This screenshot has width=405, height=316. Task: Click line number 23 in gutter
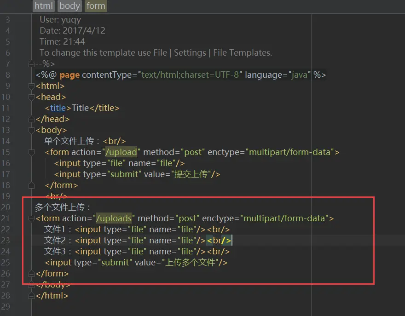tap(6, 241)
